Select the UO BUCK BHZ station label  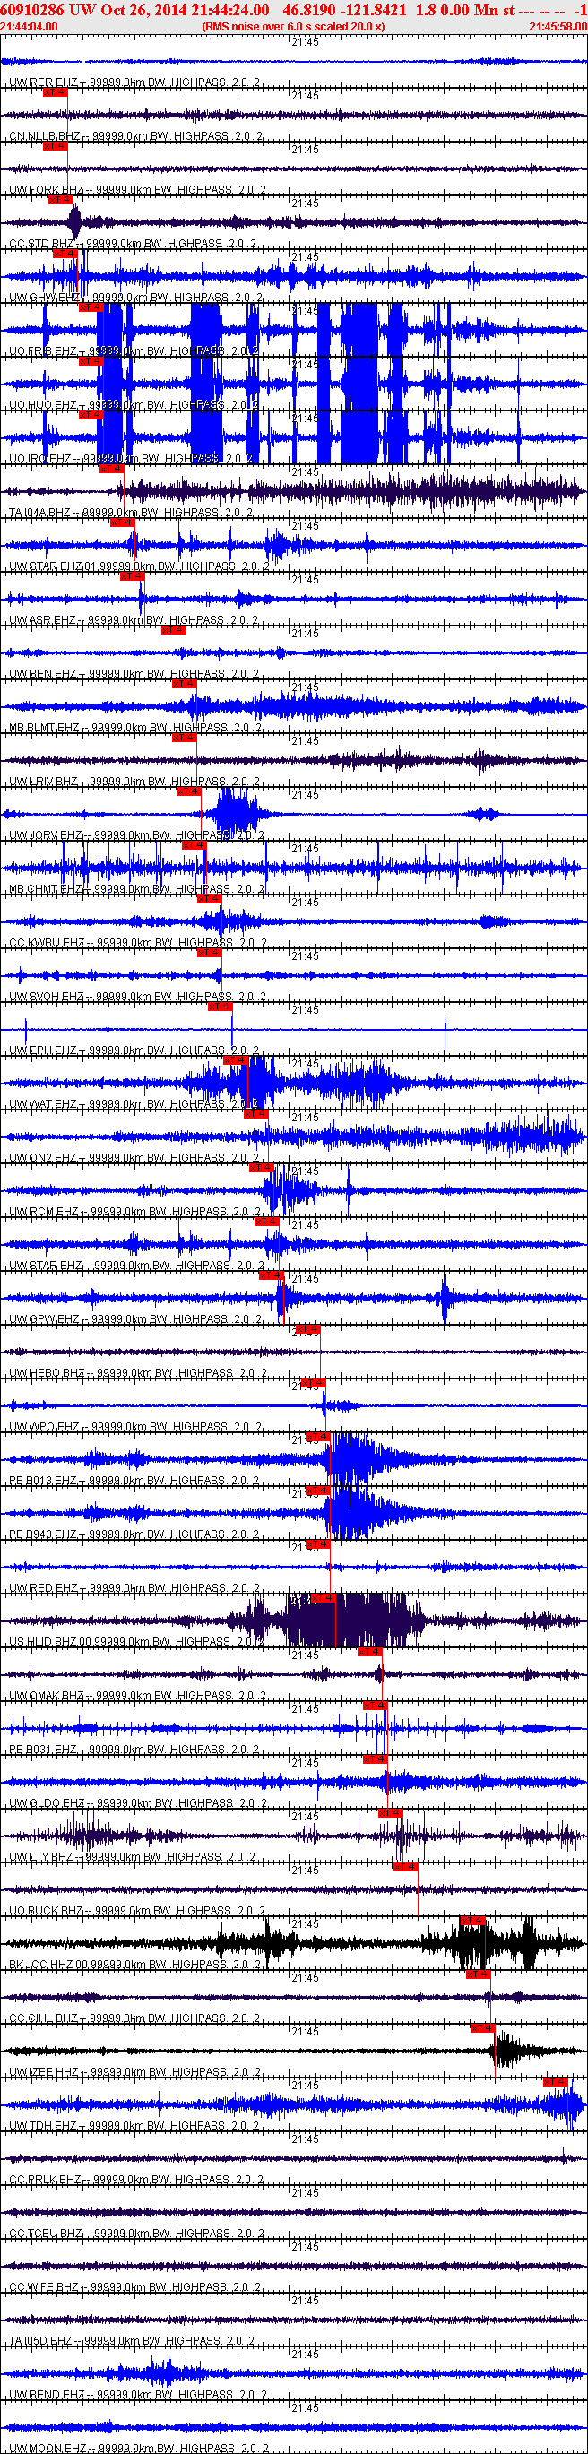tap(138, 1912)
